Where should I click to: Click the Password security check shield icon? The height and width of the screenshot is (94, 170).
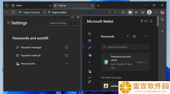tap(106, 62)
